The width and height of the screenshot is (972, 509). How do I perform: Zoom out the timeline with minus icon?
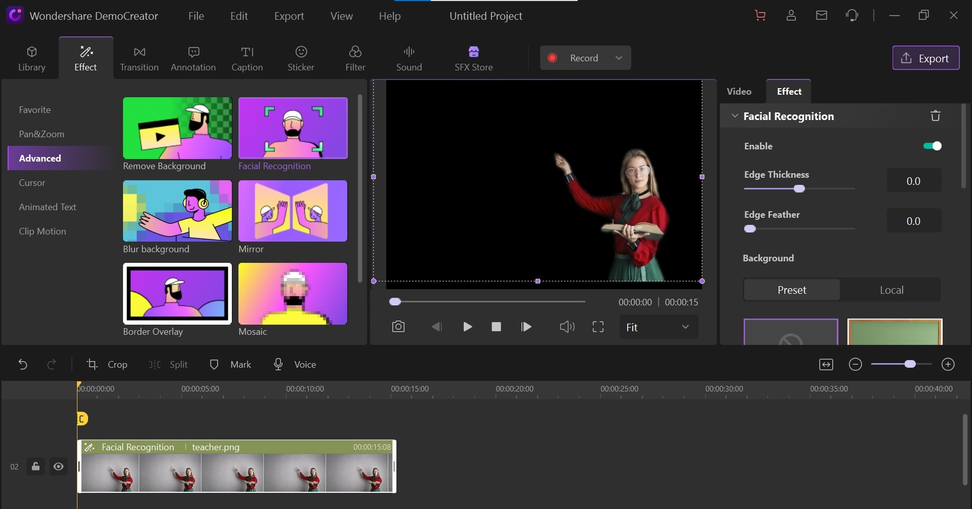pos(856,364)
